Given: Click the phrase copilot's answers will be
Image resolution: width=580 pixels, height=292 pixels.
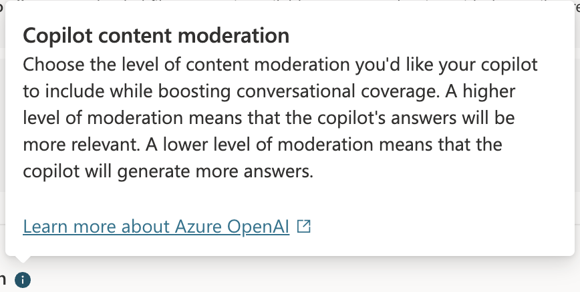Looking at the screenshot, I should (416, 118).
